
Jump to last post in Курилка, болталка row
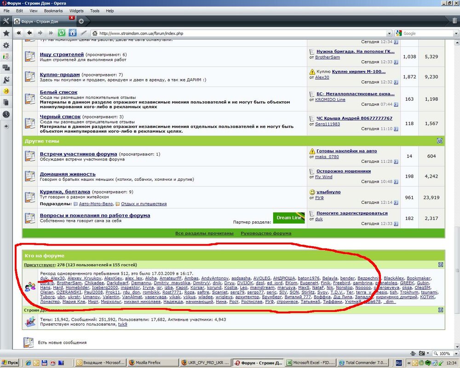pos(396,202)
